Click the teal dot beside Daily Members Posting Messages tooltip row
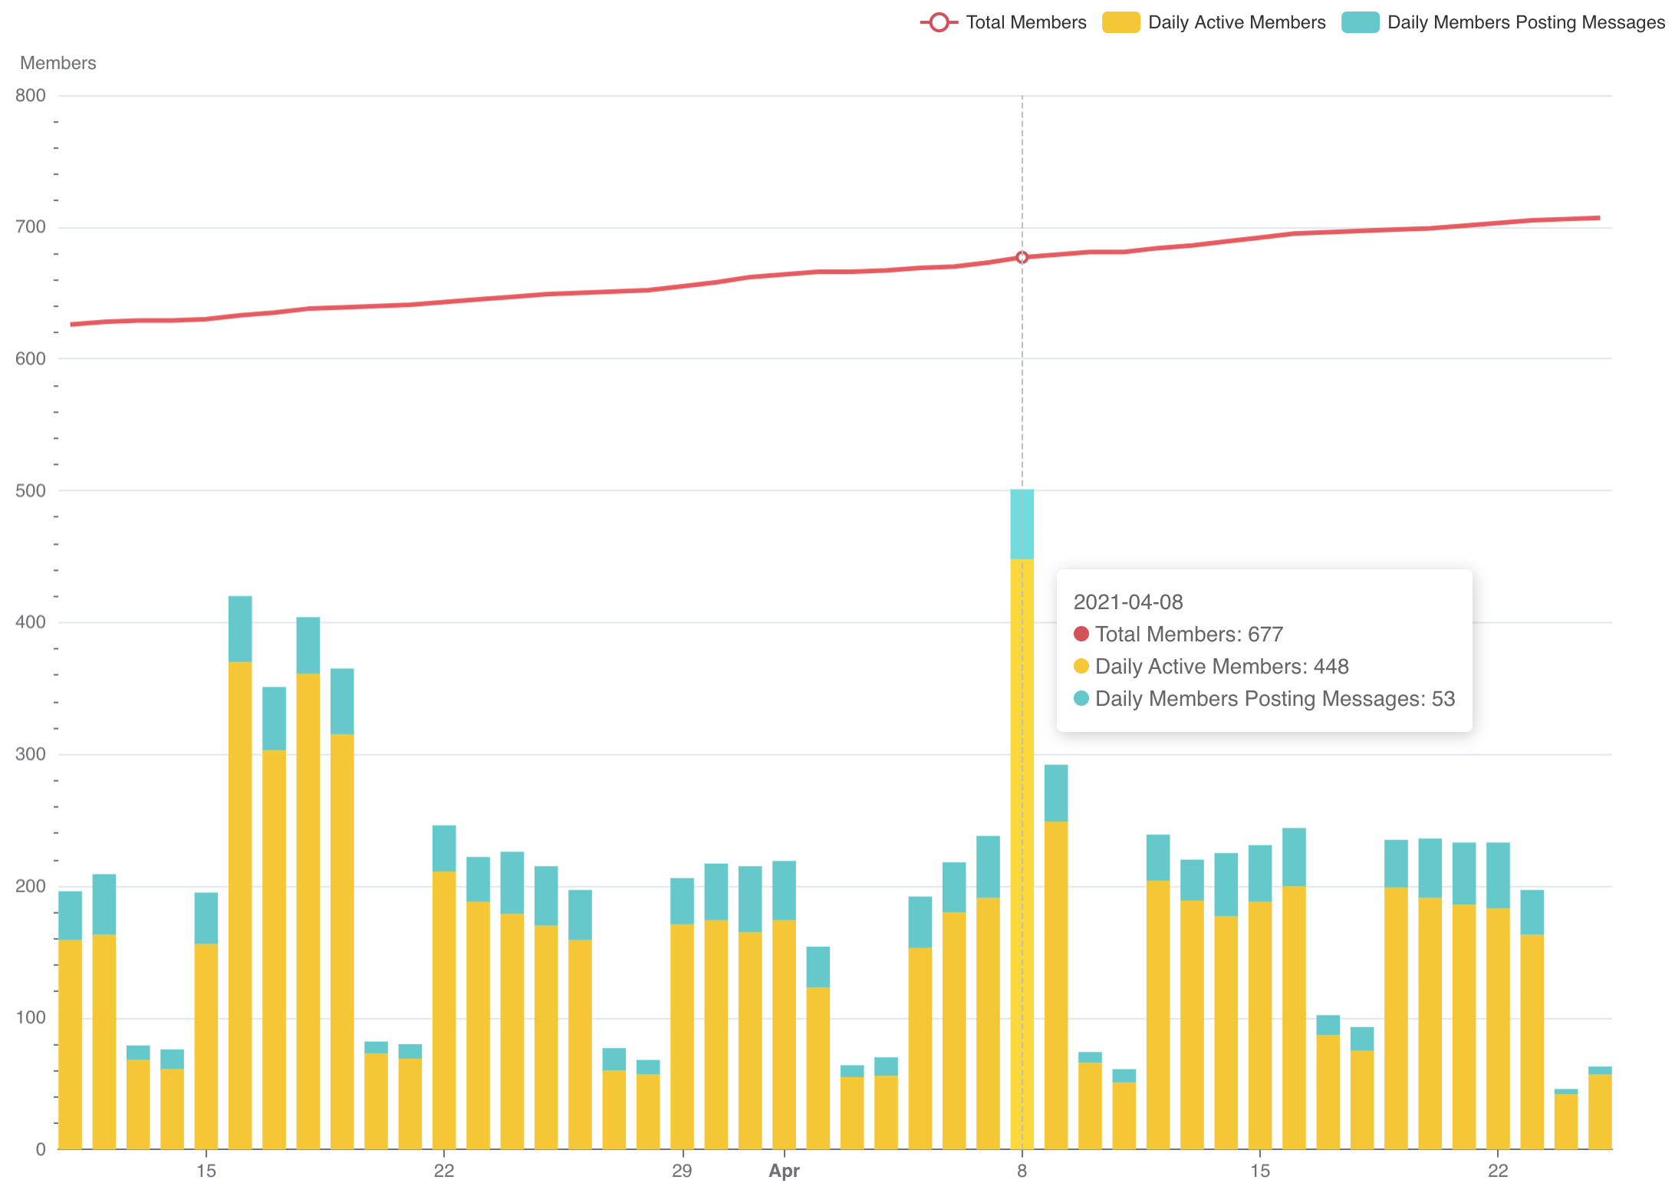Viewport: 1675px width, 1203px height. pos(1082,699)
